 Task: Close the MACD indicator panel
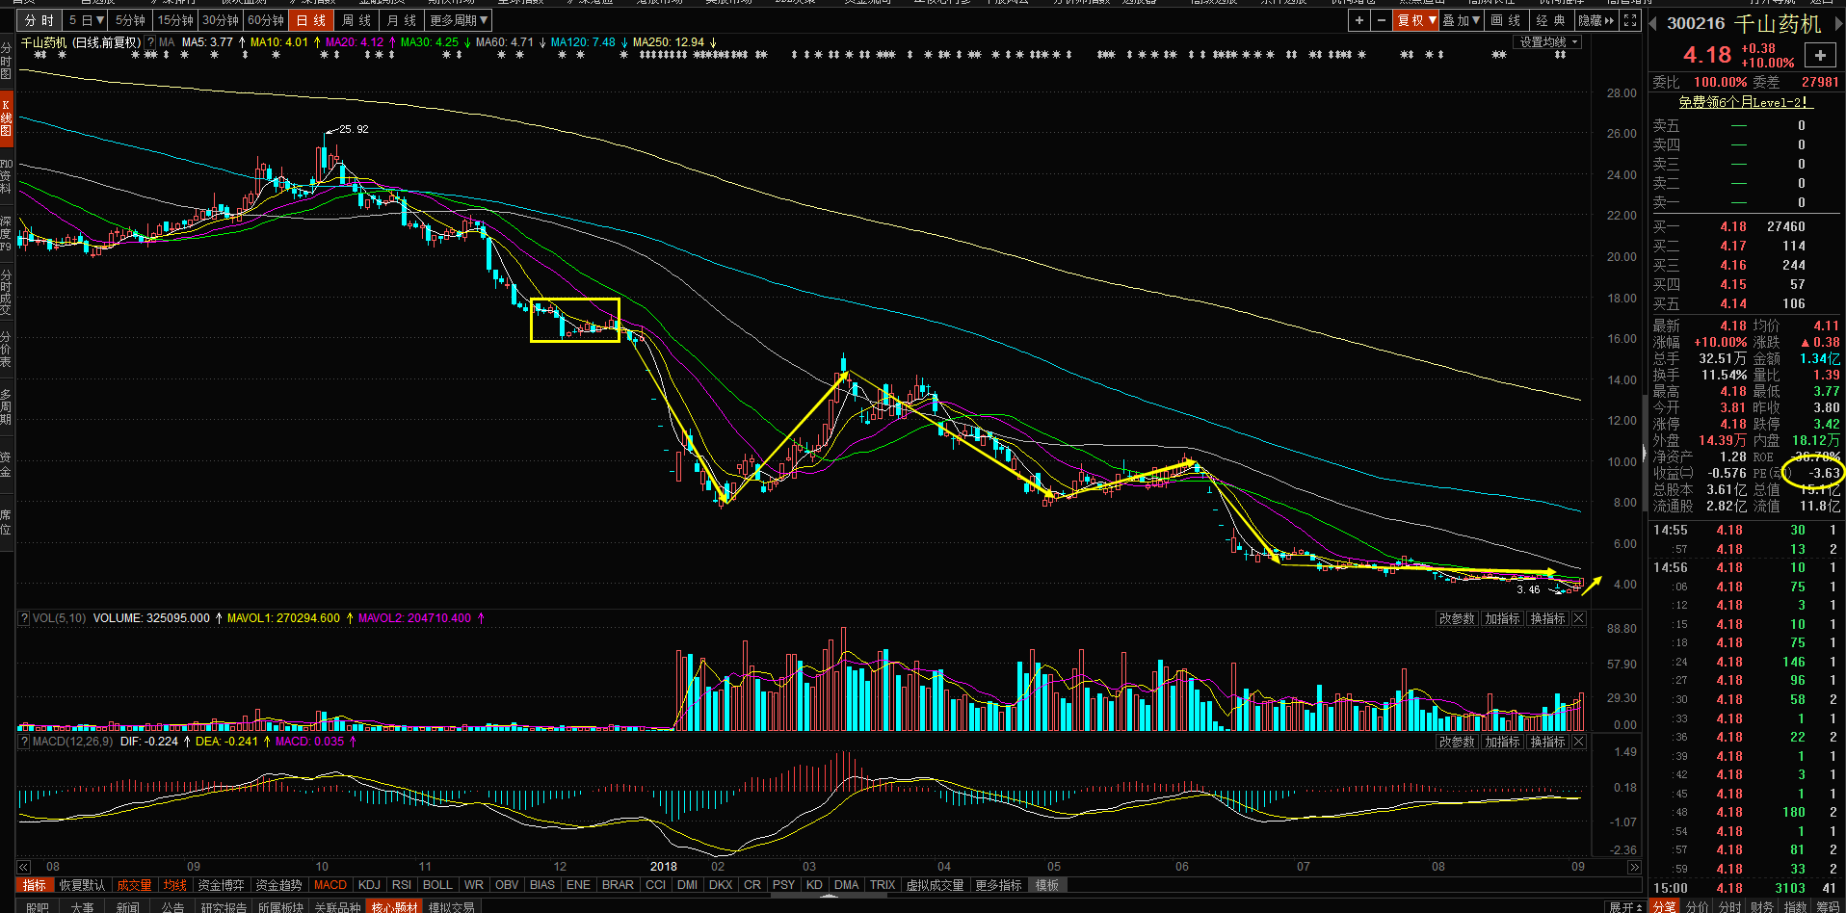[1578, 742]
